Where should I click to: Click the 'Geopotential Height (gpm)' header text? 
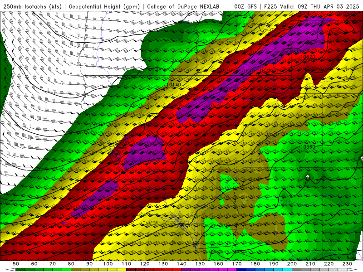tap(104, 7)
